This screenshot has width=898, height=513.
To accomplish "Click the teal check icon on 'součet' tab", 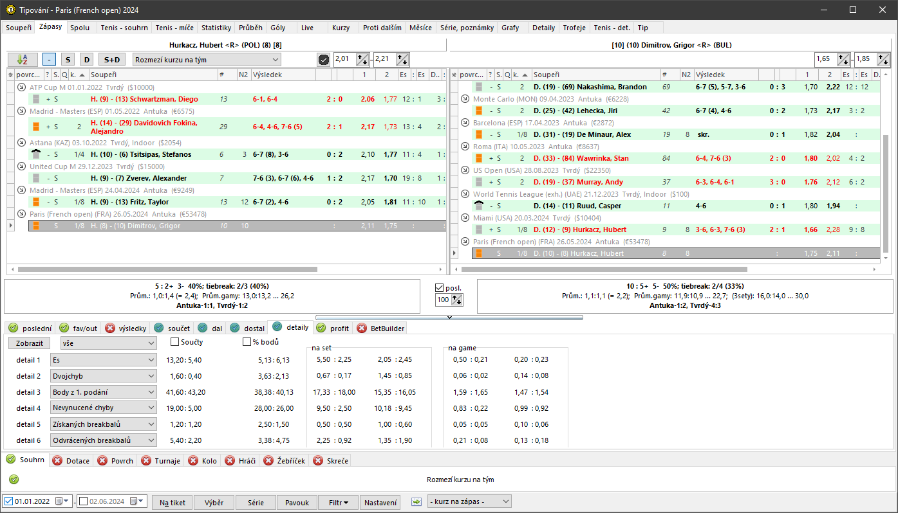I will [158, 328].
